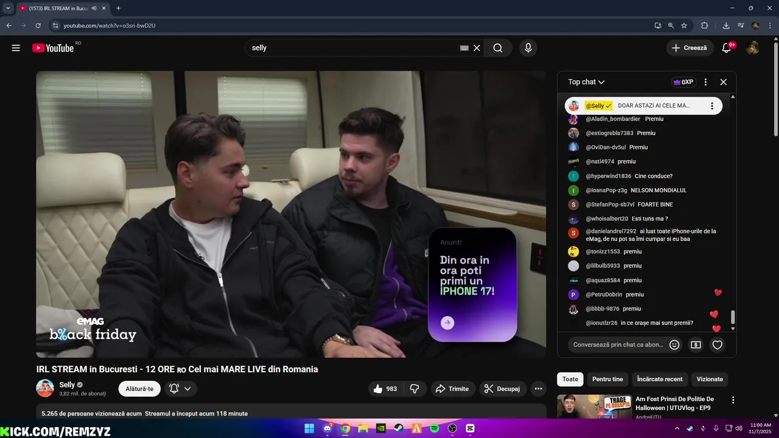Open the Halloween UTUVlog video thumbnail

click(594, 406)
